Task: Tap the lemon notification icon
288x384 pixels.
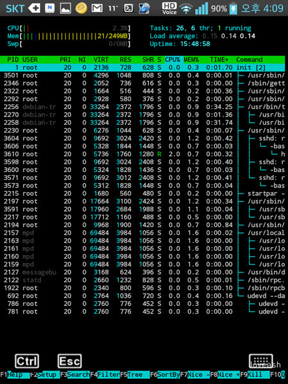Action: (x=81, y=8)
